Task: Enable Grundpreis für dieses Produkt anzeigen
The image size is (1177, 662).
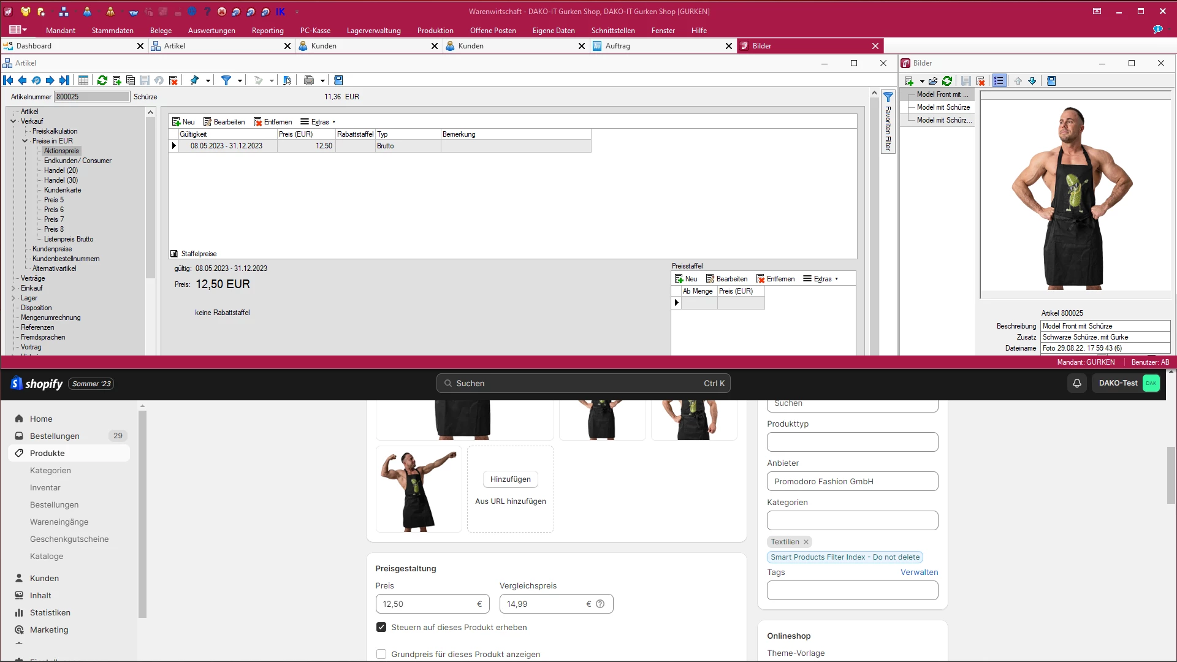Action: click(x=381, y=654)
